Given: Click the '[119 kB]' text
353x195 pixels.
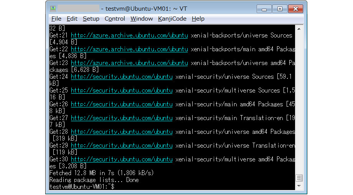Looking at the screenshot, I should click(x=65, y=152).
